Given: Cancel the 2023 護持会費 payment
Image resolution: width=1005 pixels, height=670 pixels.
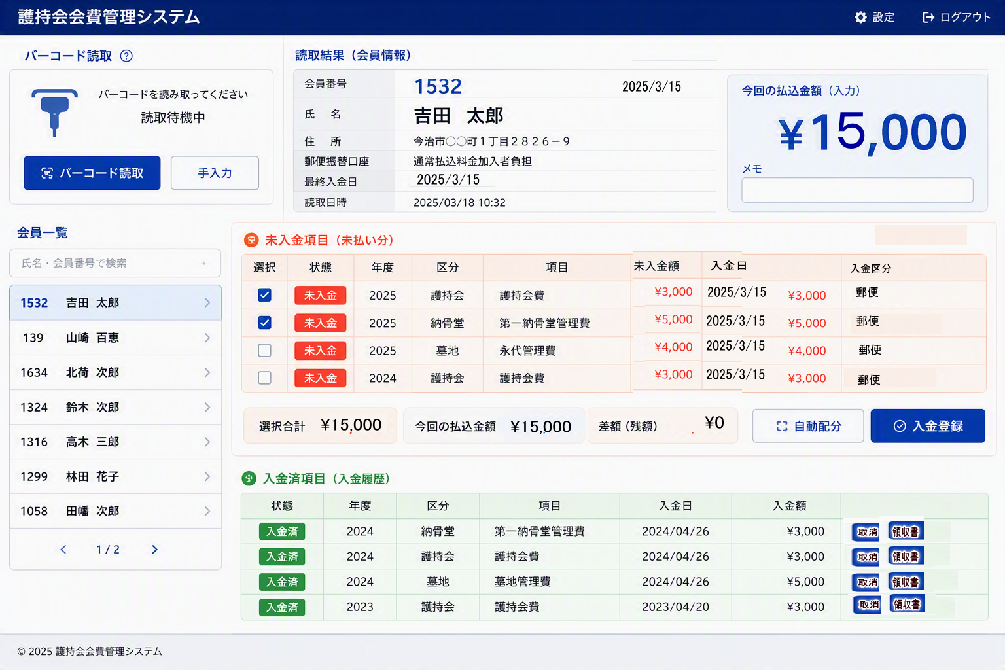Looking at the screenshot, I should pyautogui.click(x=868, y=605).
